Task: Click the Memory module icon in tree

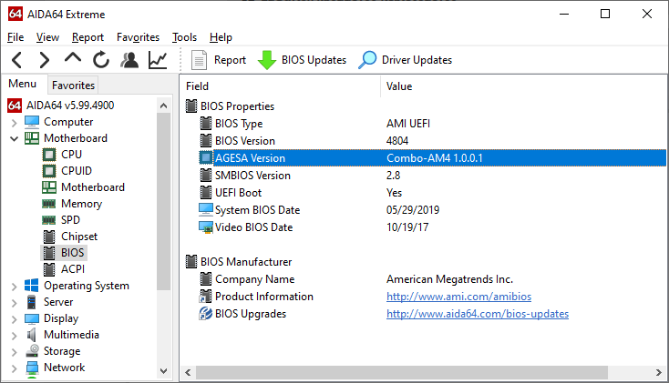Action: click(x=48, y=204)
